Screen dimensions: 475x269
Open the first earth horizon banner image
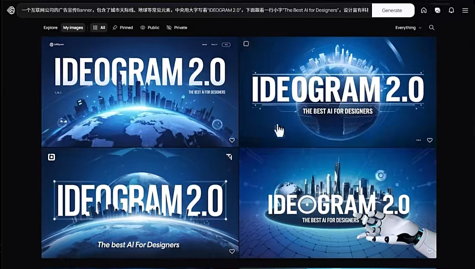coord(140,92)
